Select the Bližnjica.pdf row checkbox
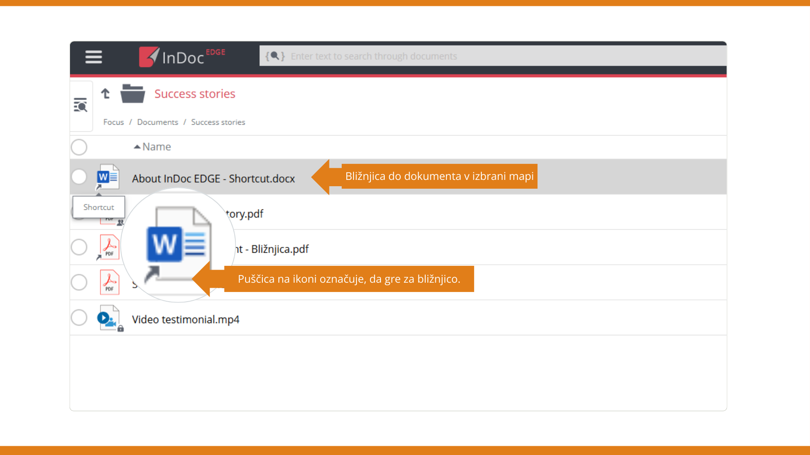This screenshot has width=810, height=455. (x=79, y=247)
